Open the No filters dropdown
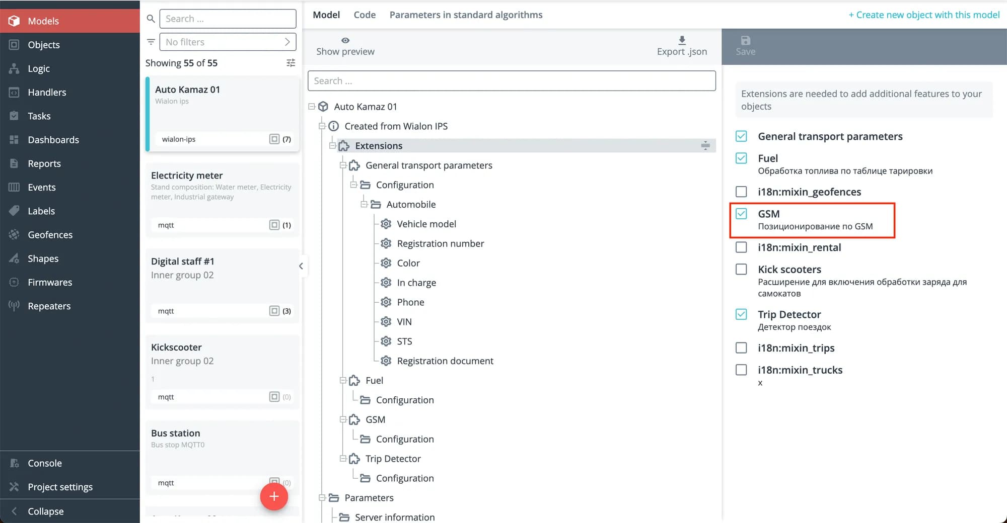This screenshot has height=523, width=1007. 228,42
